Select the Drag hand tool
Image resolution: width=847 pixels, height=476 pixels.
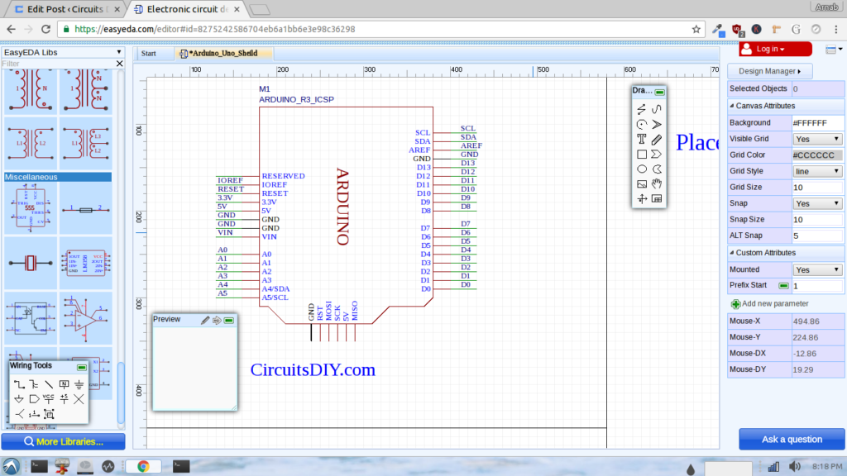click(656, 184)
